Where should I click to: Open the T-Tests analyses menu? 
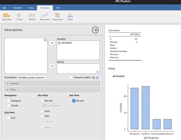(x=19, y=16)
